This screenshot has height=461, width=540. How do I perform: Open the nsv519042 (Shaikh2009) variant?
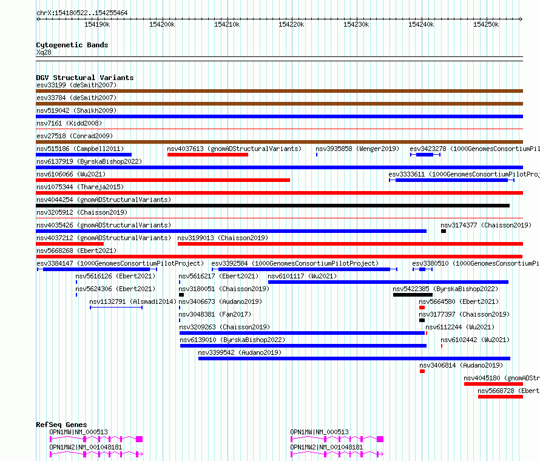pyautogui.click(x=76, y=110)
